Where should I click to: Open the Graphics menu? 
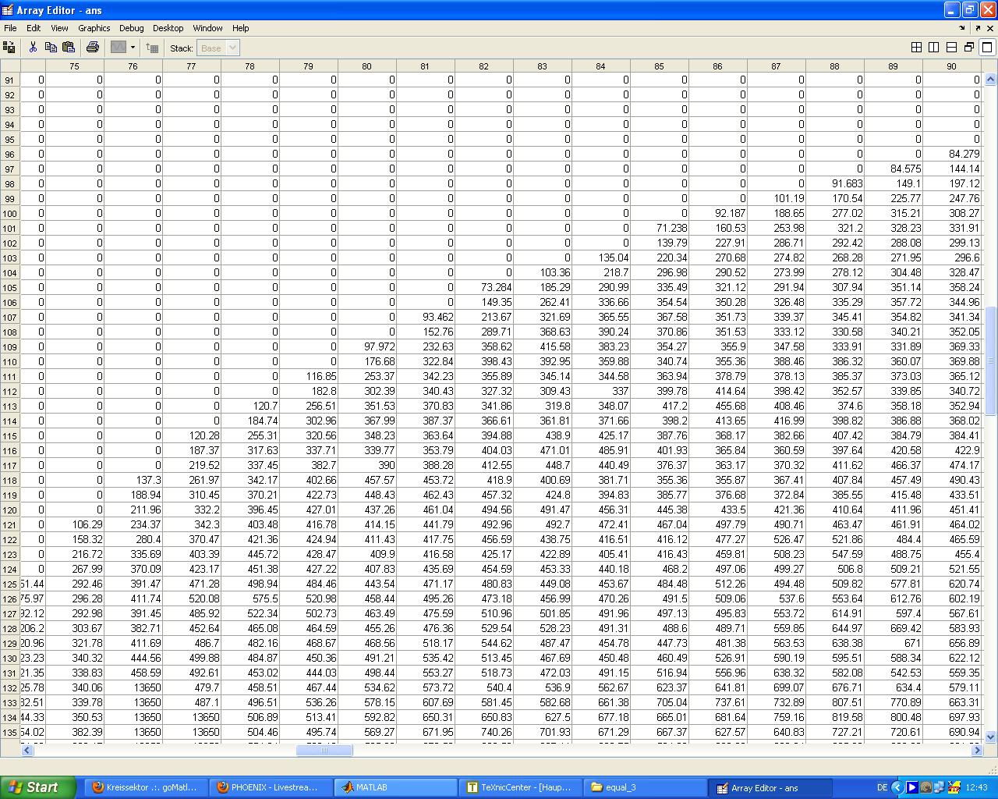pos(94,28)
